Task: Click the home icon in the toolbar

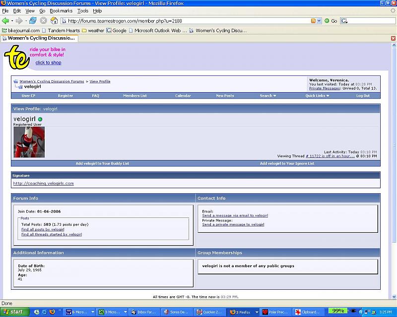Action: pos(54,21)
